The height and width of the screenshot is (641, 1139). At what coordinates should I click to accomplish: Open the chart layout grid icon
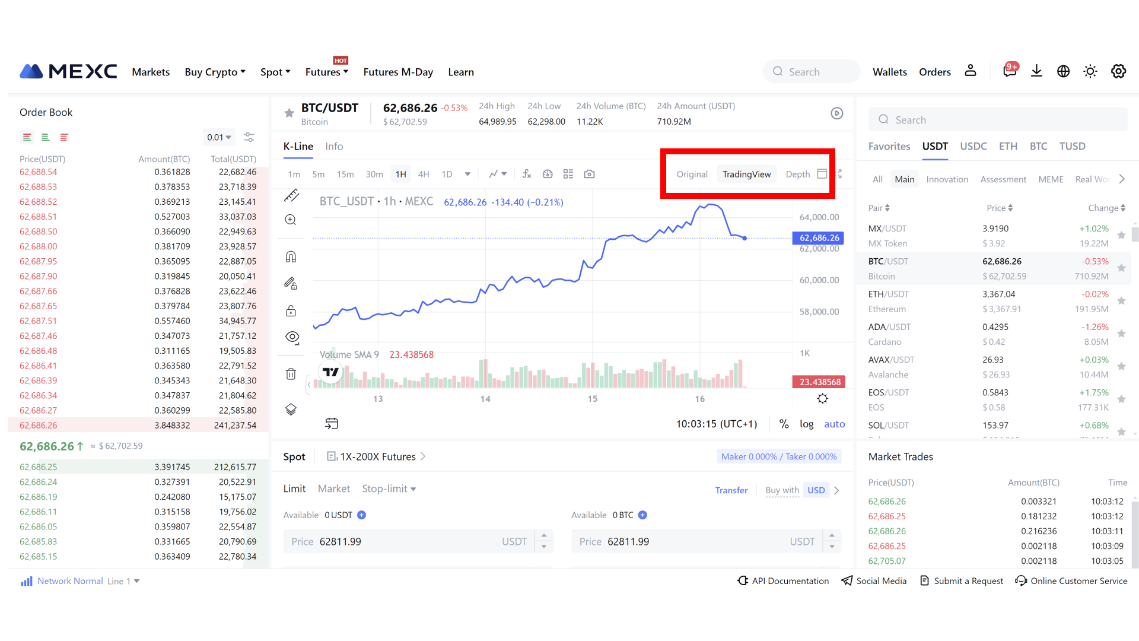click(x=568, y=174)
